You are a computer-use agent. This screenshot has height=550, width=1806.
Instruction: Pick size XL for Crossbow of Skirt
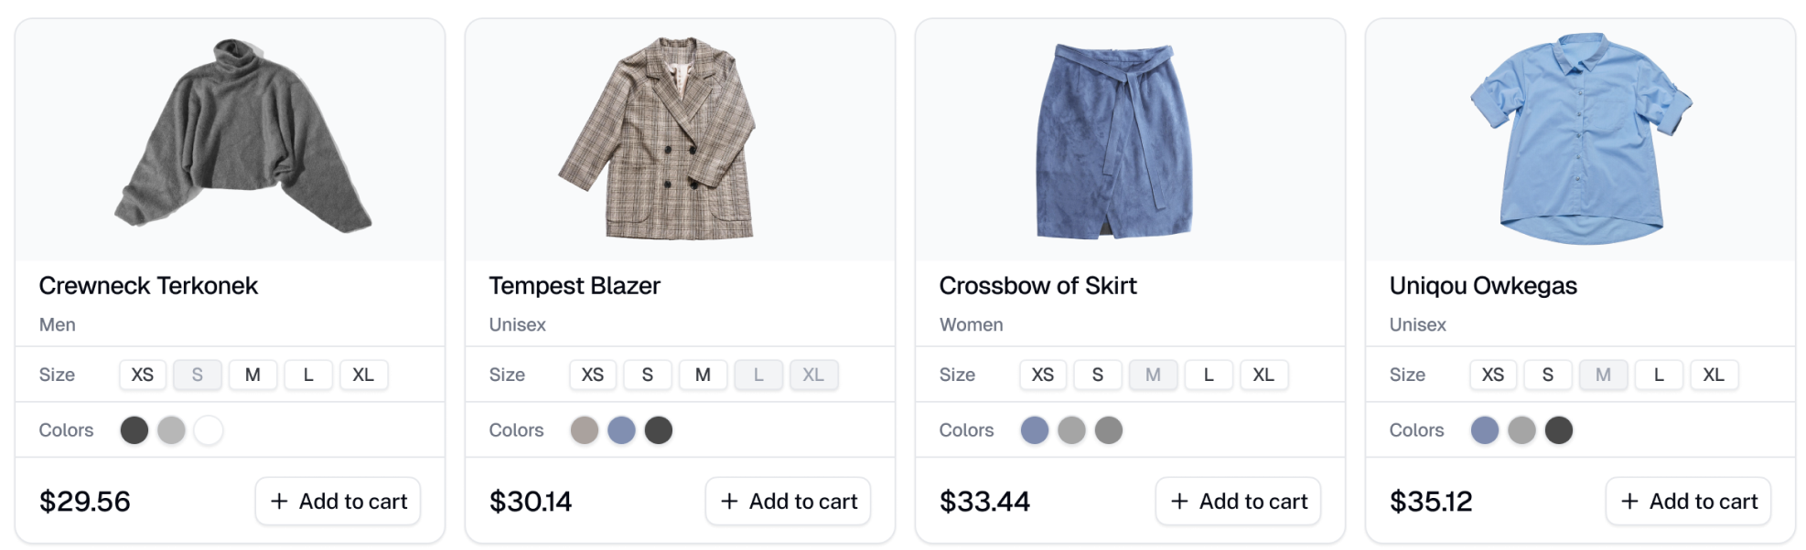(x=1263, y=375)
